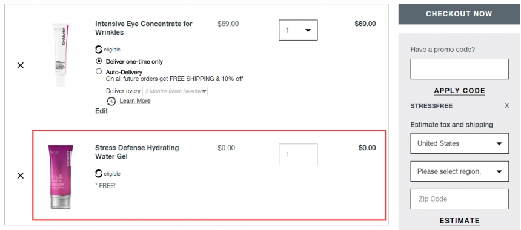Open the United States country dropdown
The image size is (521, 230).
point(460,143)
